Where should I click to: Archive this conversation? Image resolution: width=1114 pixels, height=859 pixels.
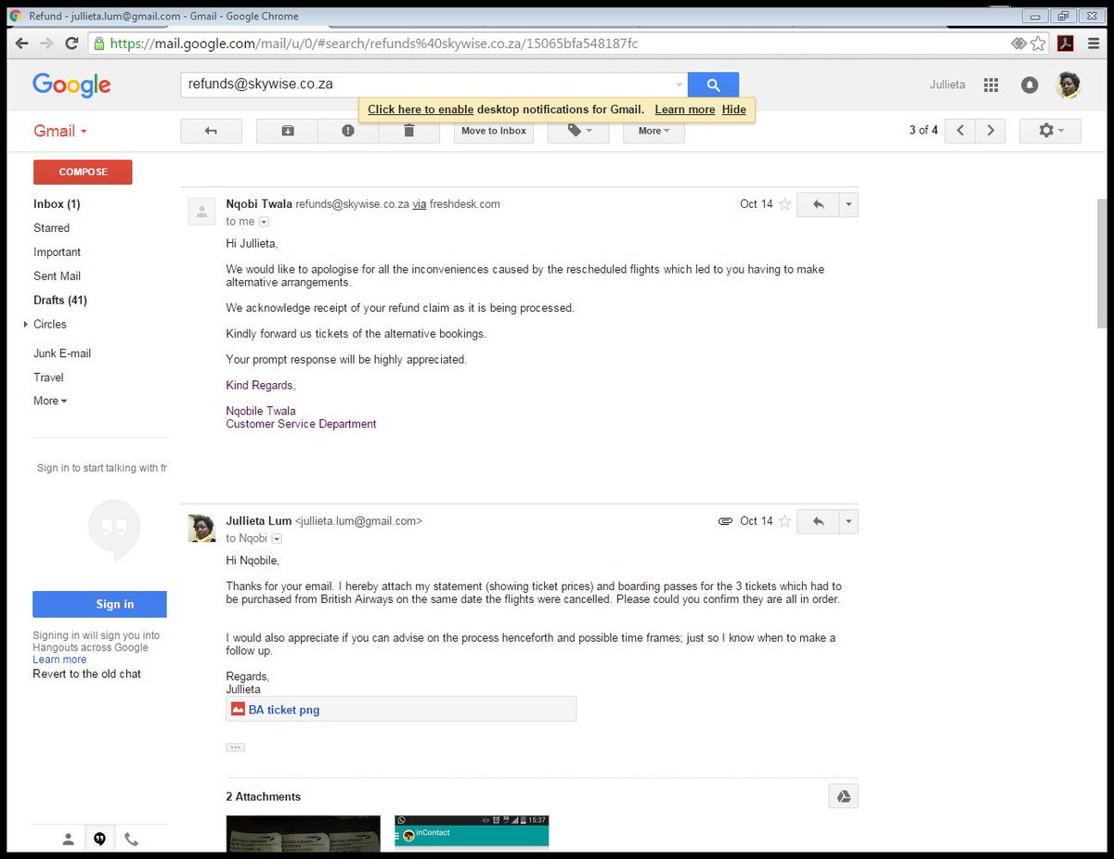[287, 131]
